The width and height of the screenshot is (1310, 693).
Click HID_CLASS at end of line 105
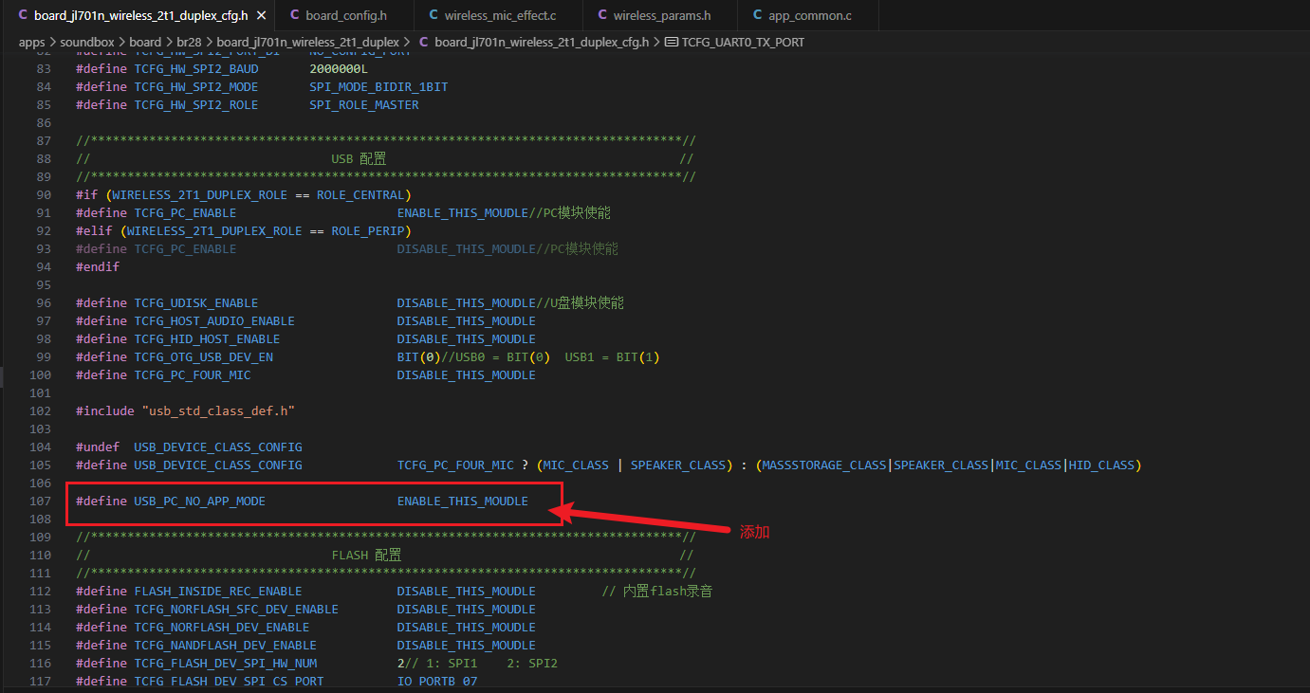[1101, 465]
